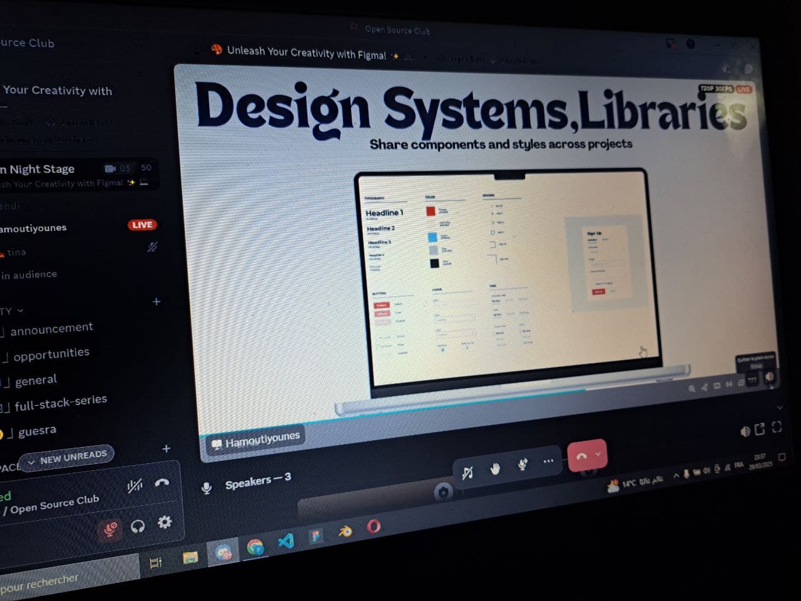Viewport: 801px width, 601px height.
Task: Add a channel with plus below guesra
Action: coord(166,449)
